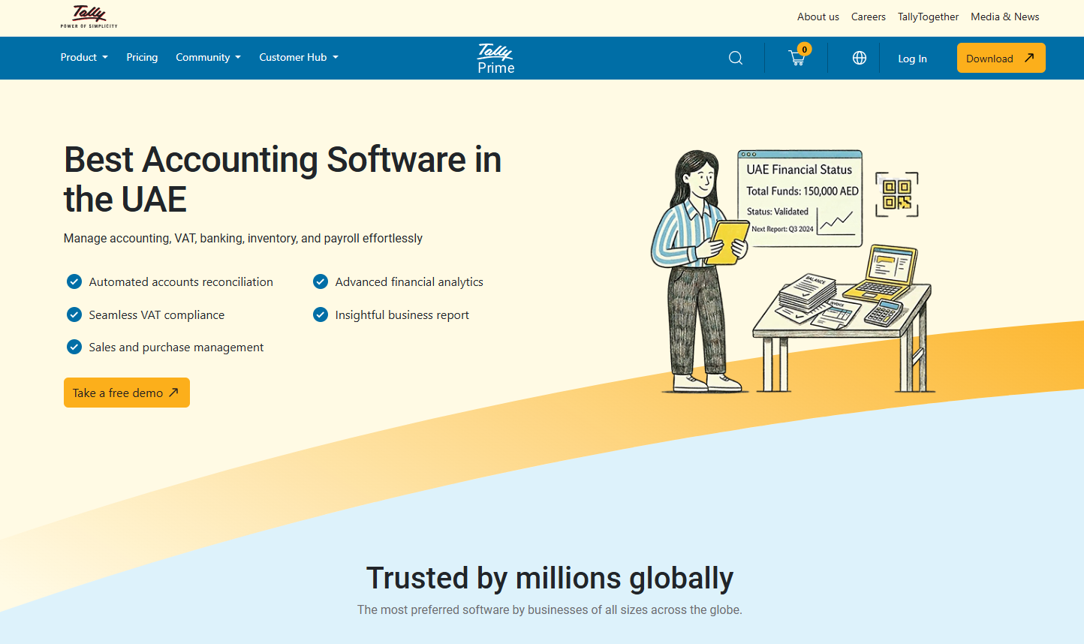Click the 'Manage accounting, VAT, banking' subtitle text
1084x644 pixels.
pyautogui.click(x=243, y=238)
